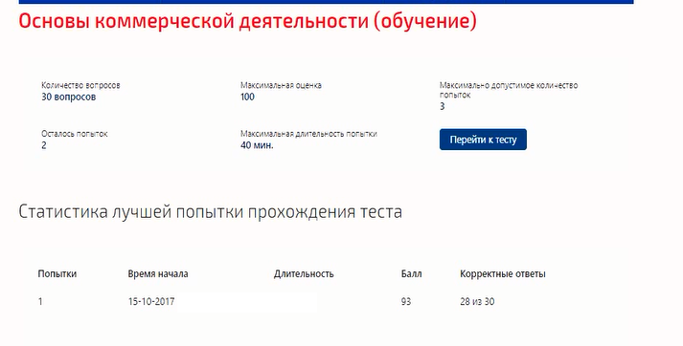Click the "Длительность" column header

coord(304,274)
